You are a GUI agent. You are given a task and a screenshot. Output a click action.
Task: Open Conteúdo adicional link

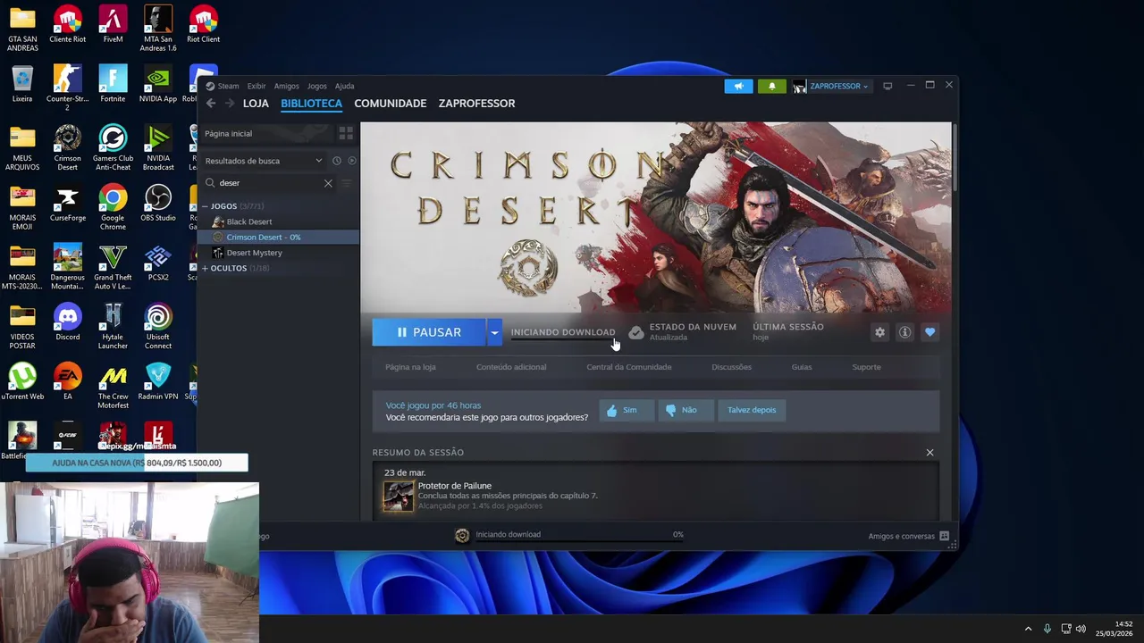point(511,367)
